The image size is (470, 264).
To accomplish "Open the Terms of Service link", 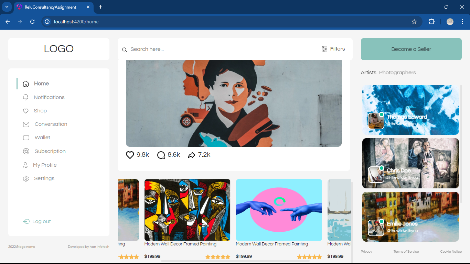I will click(406, 252).
